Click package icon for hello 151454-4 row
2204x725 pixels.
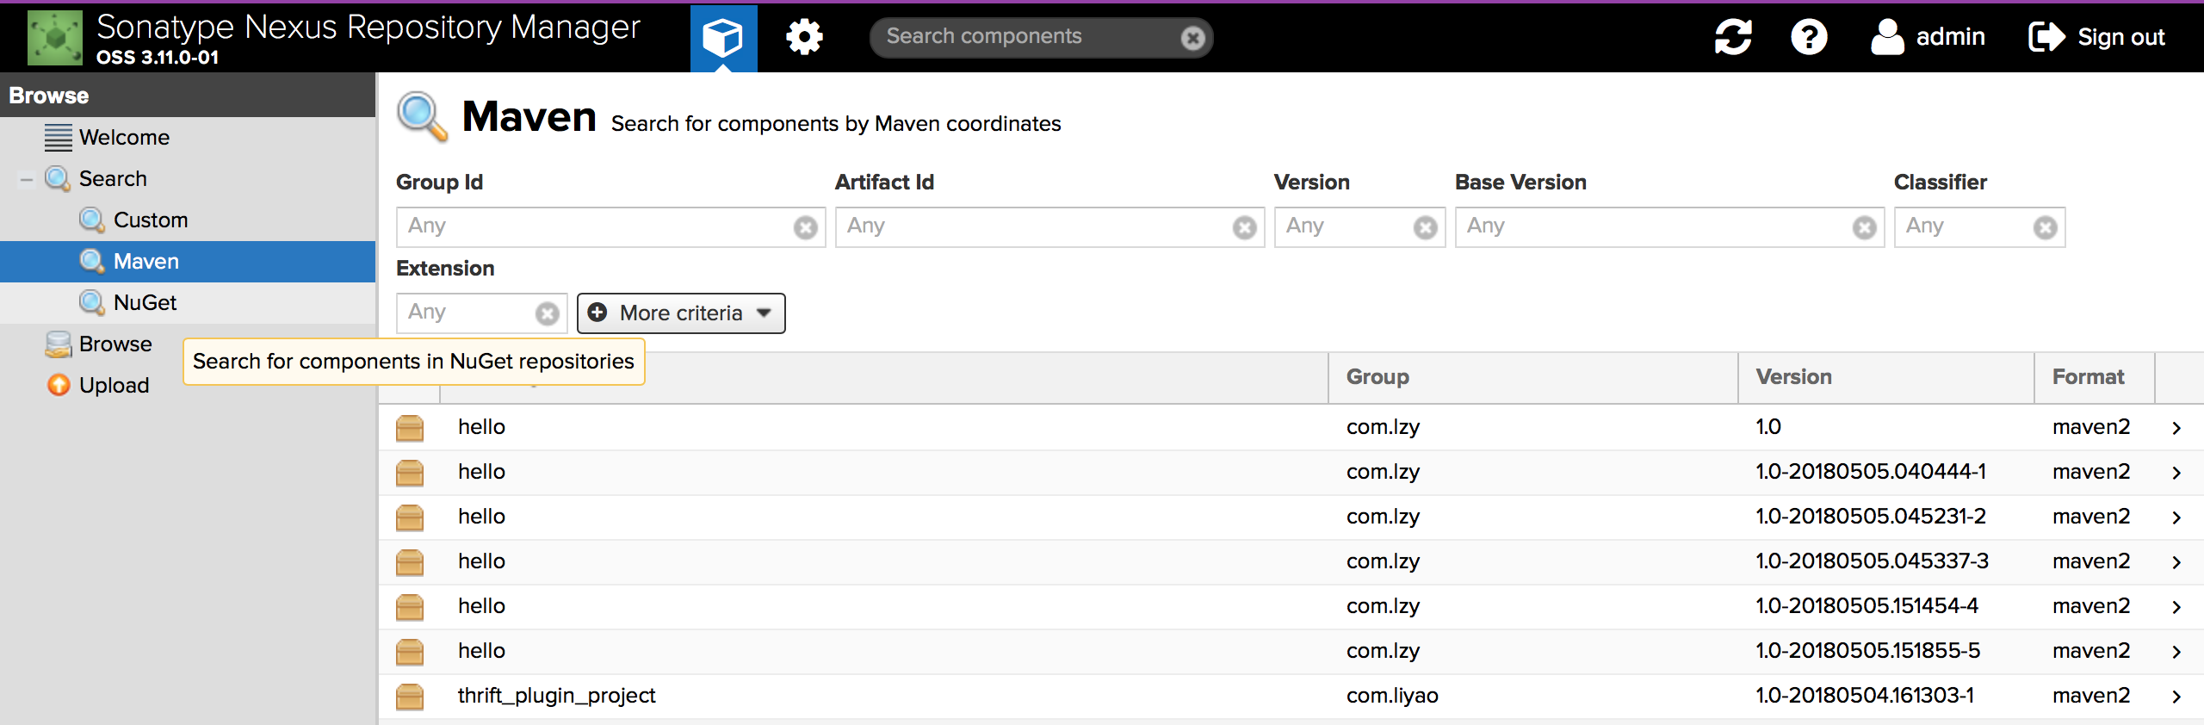(x=410, y=607)
